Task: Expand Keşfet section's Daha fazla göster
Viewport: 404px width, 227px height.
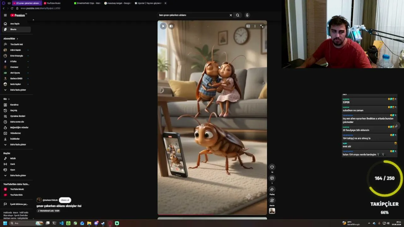Action: (x=16, y=175)
